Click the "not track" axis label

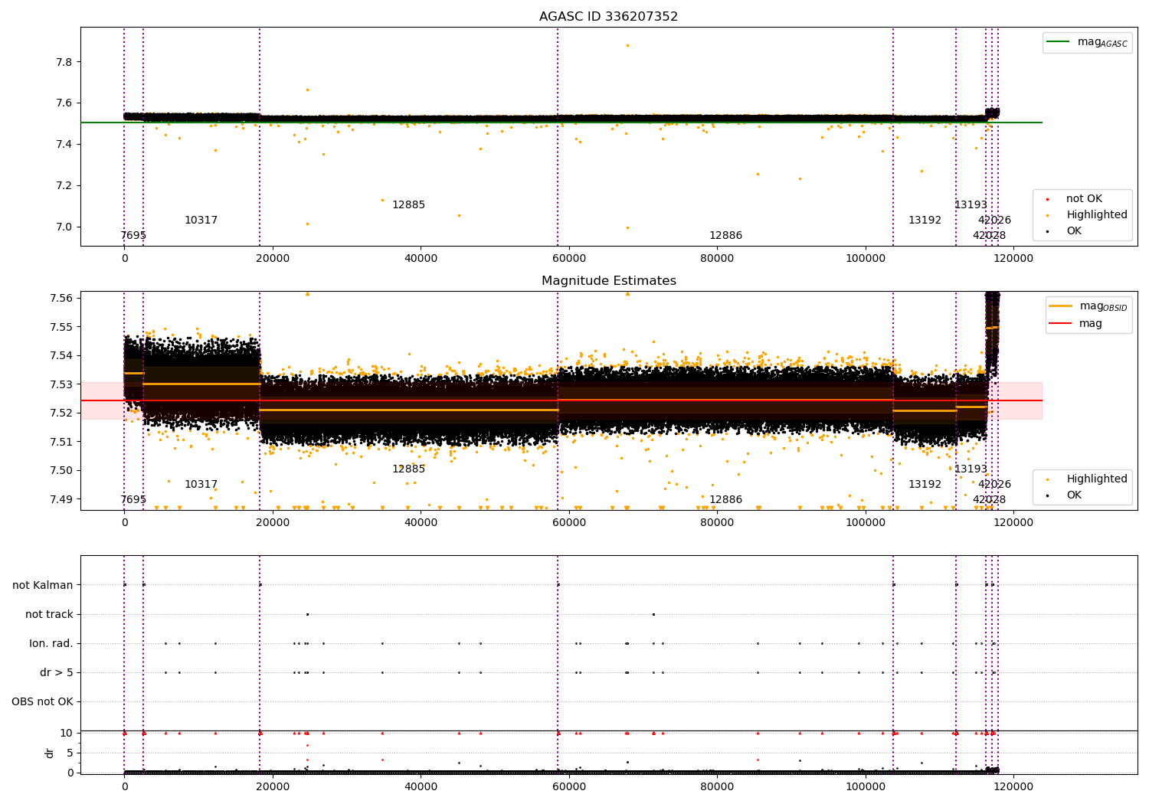[49, 615]
